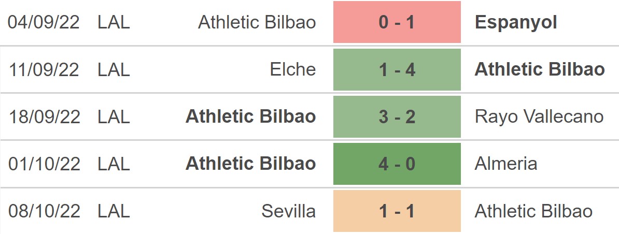Click Athletic Bilbao in the Espanyol match row
This screenshot has width=619, height=234.
pos(257,22)
